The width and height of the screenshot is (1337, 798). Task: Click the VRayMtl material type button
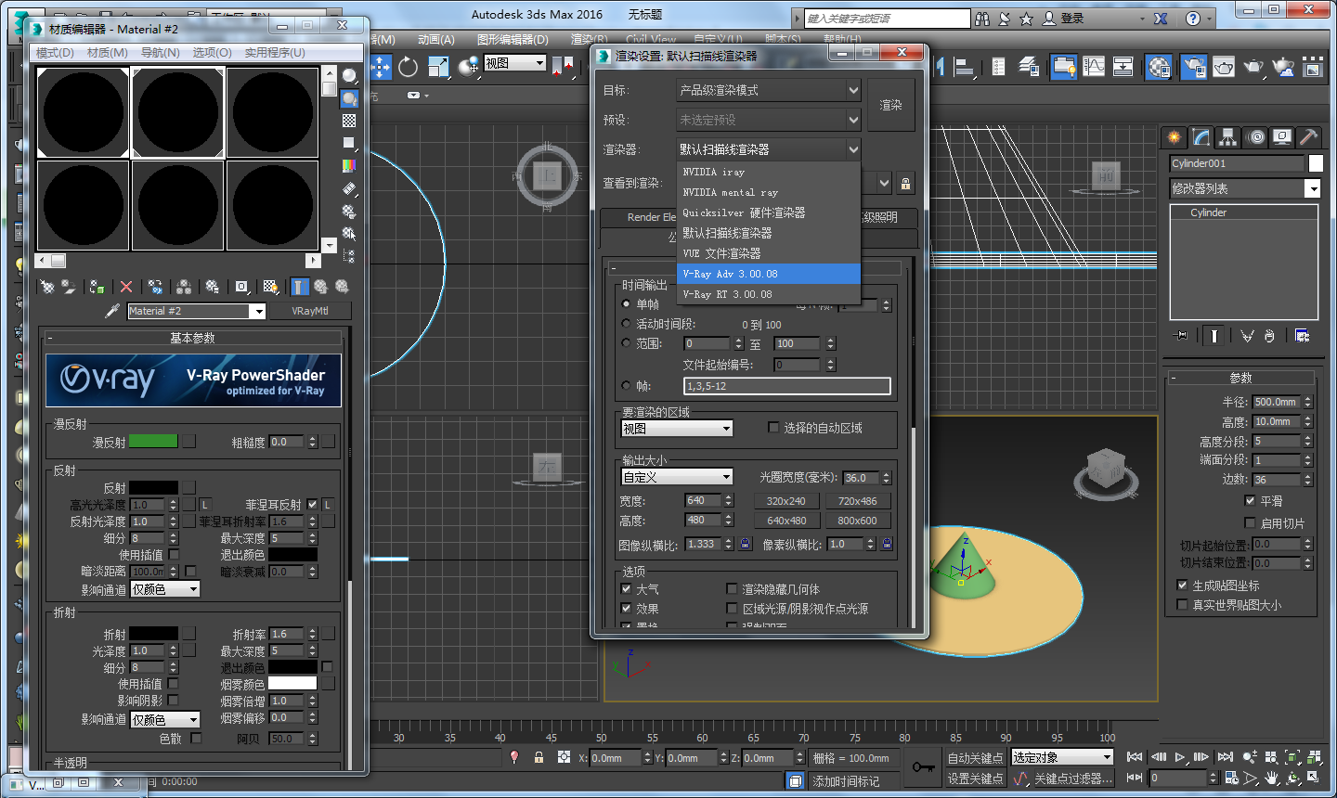(x=309, y=311)
